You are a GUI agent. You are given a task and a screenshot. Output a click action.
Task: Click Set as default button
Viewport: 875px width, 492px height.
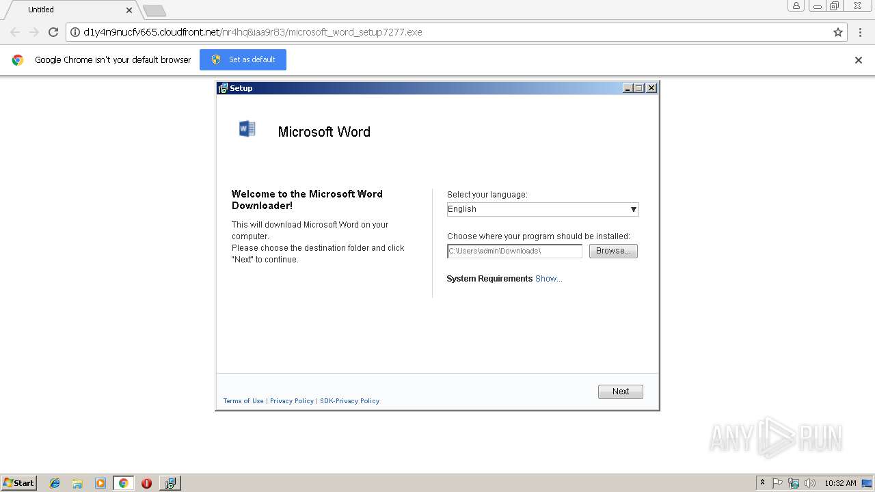(x=243, y=59)
